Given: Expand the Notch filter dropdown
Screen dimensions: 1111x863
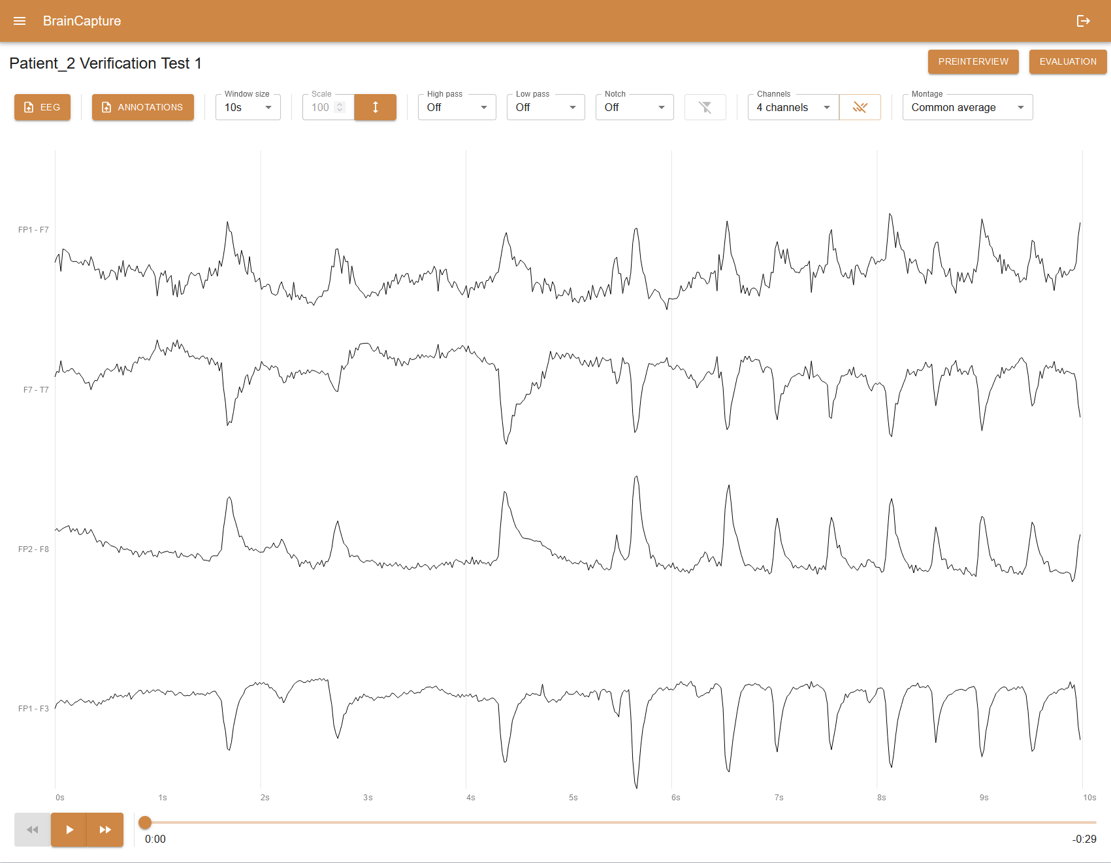Looking at the screenshot, I should click(x=634, y=107).
